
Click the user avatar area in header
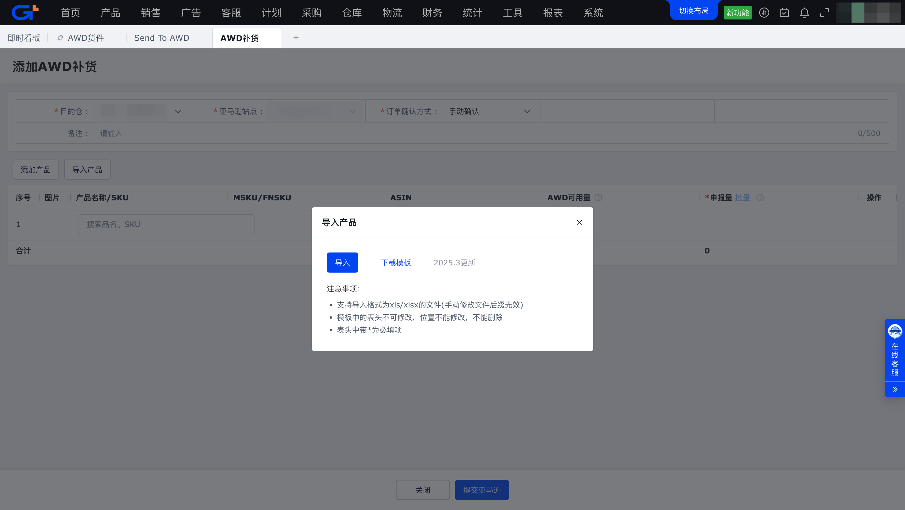coord(869,13)
